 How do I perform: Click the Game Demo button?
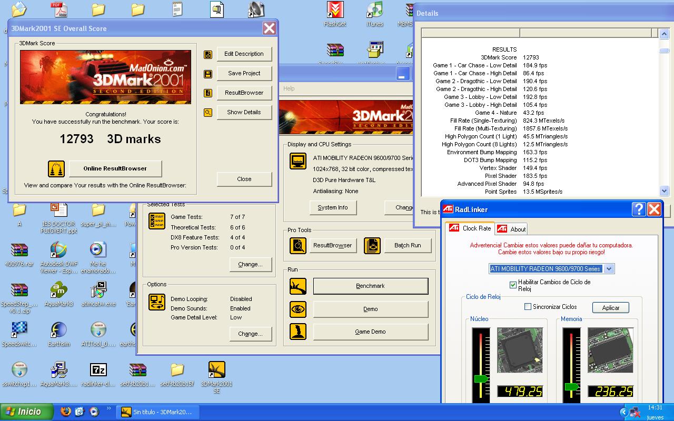pyautogui.click(x=371, y=332)
